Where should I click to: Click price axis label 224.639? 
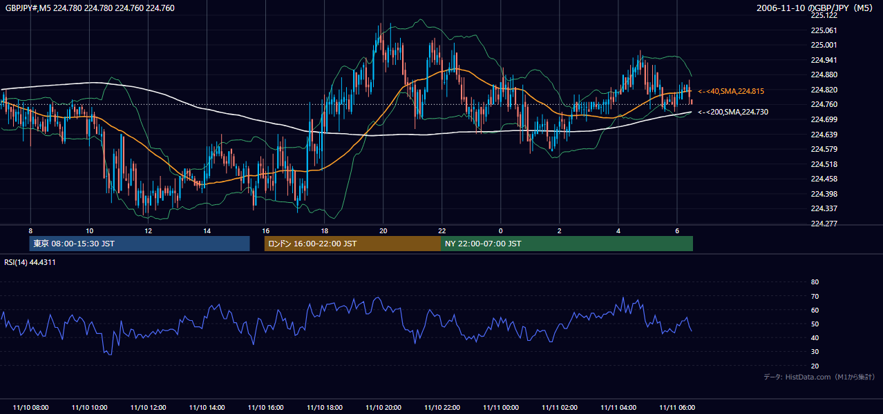824,135
